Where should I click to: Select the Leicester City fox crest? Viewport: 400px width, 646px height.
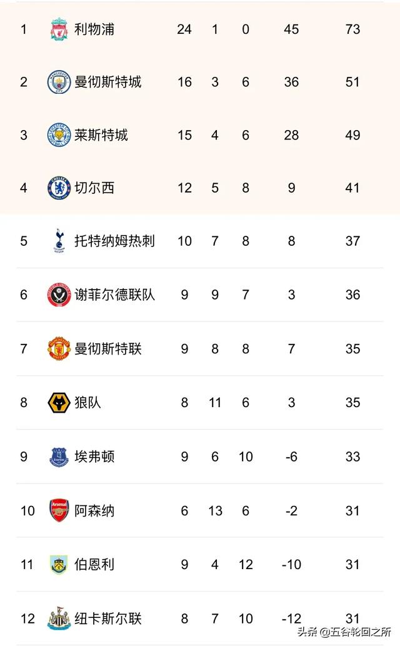(x=59, y=135)
